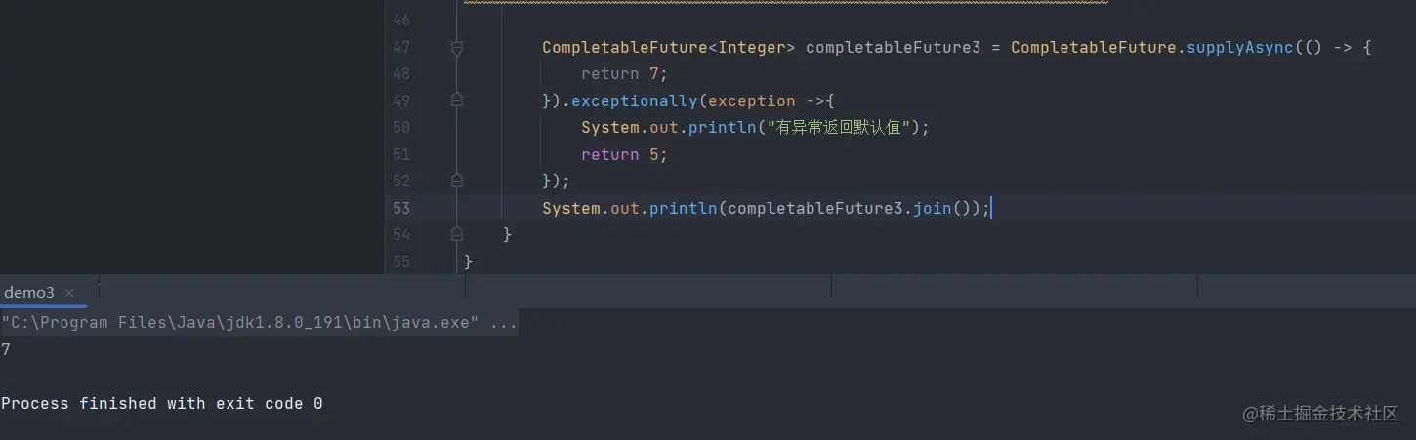Click the exception lambda parameter
Viewport: 1416px width, 440px height.
click(x=752, y=100)
